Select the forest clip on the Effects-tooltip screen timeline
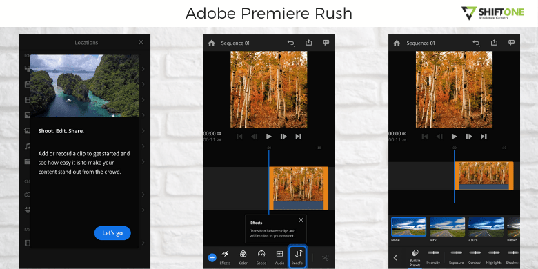The width and height of the screenshot is (538, 269). [x=299, y=188]
